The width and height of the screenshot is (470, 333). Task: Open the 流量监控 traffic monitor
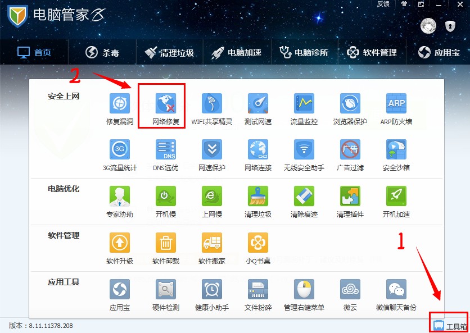[x=304, y=103]
